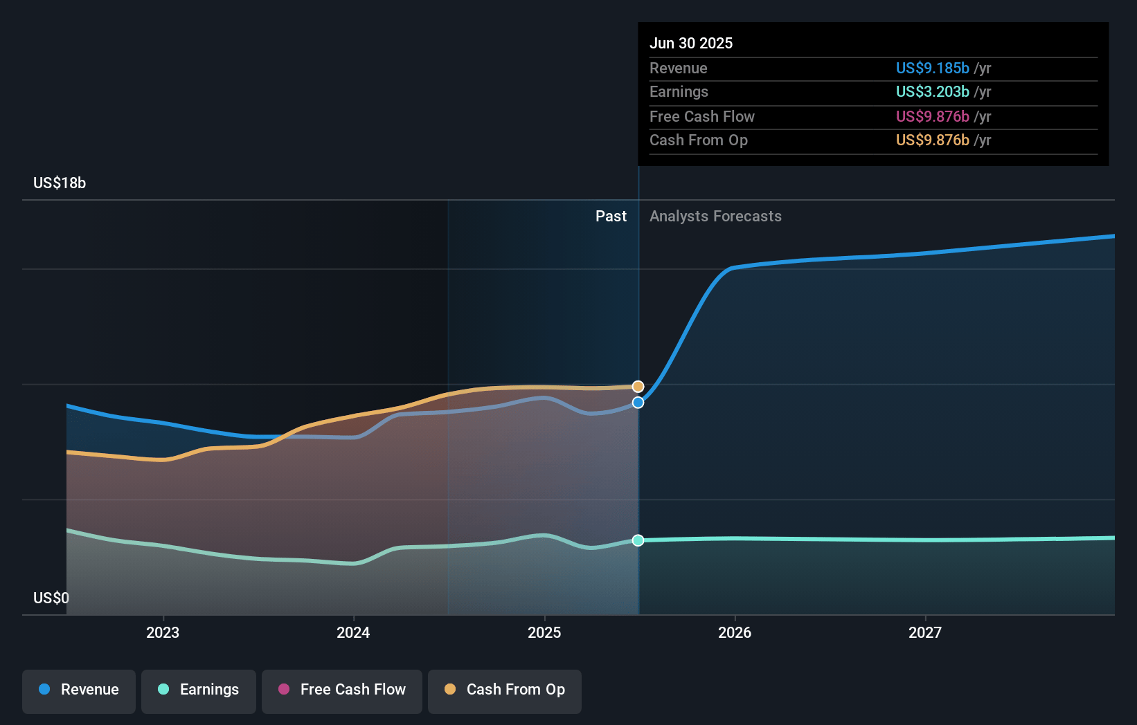The height and width of the screenshot is (725, 1137).
Task: Toggle the Earnings series legend button
Action: coord(199,691)
